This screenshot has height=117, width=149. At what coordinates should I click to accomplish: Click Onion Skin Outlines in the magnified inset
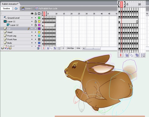(x=131, y=55)
